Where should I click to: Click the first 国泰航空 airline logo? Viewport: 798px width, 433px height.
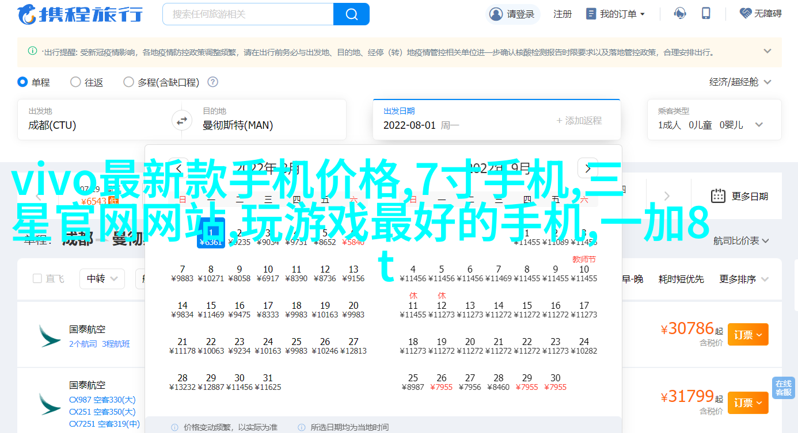[x=50, y=336]
